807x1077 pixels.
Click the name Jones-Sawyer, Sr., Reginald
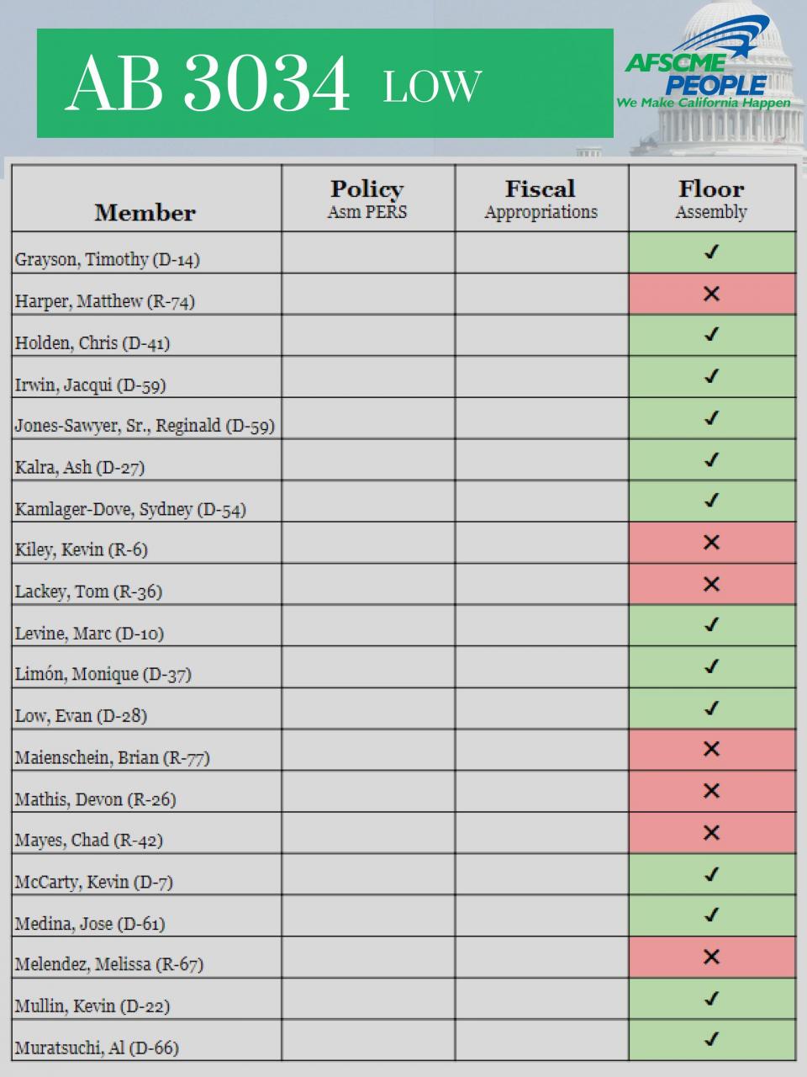click(118, 426)
